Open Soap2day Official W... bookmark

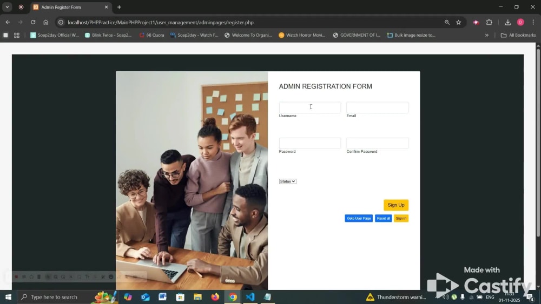pyautogui.click(x=55, y=35)
